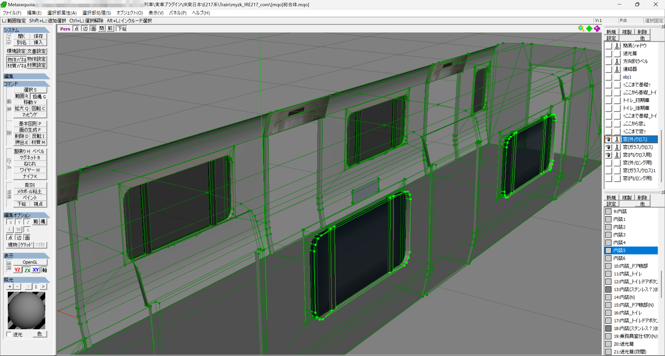
Task: Click the yellow magnifier zoom icon
Action: [581, 29]
